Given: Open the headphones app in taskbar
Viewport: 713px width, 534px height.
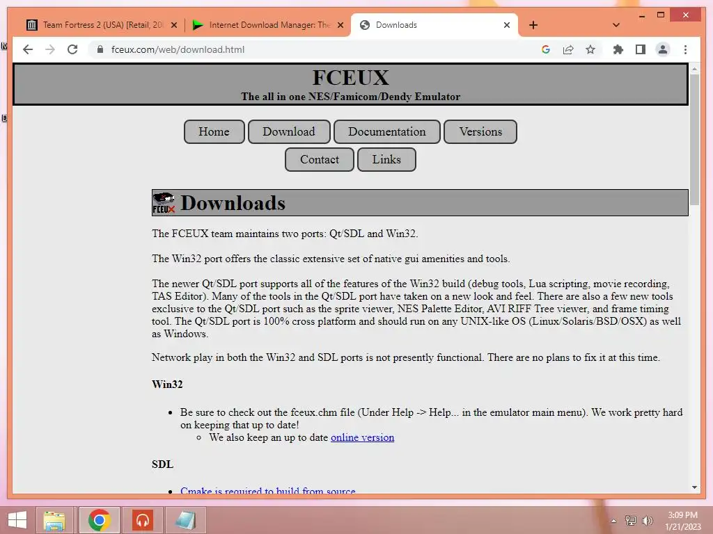Looking at the screenshot, I should (143, 520).
